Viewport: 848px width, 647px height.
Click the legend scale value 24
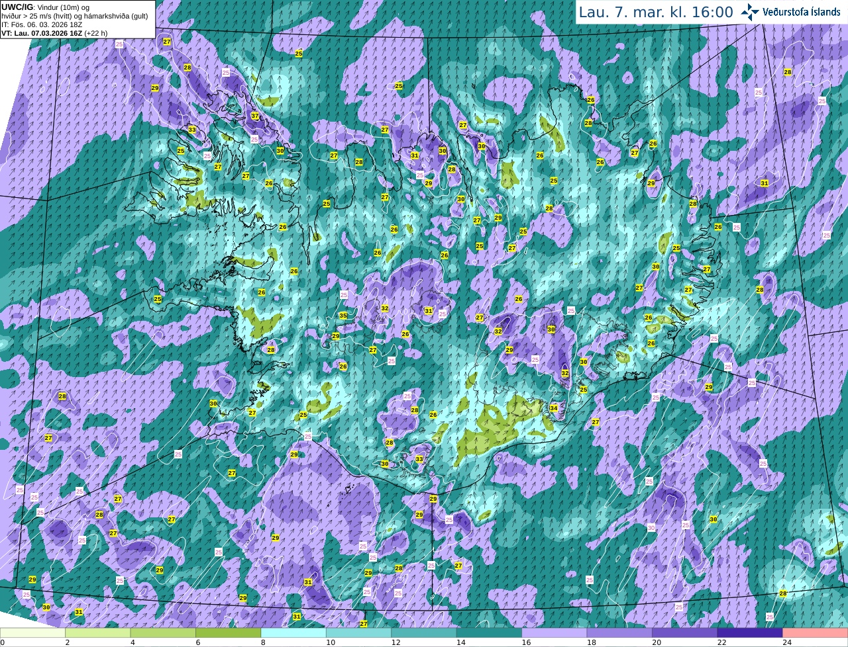click(x=787, y=642)
